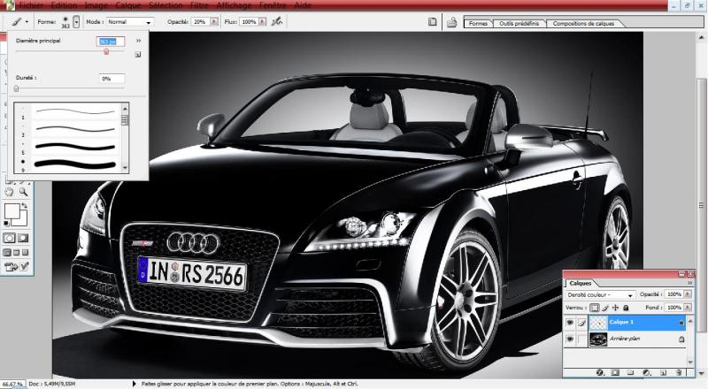Switch to Quick Mask mode

click(23, 238)
